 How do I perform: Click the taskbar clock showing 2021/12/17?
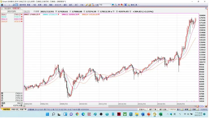click(198, 114)
